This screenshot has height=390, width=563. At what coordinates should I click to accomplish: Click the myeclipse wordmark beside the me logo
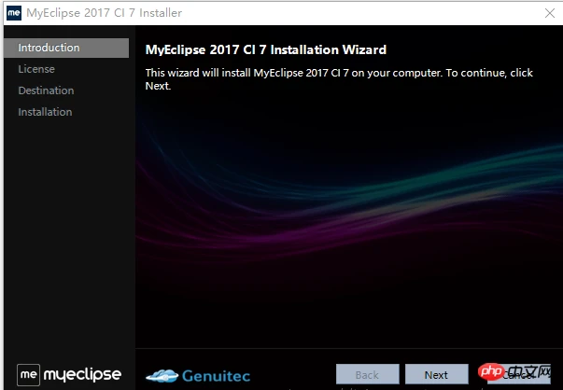tap(82, 375)
